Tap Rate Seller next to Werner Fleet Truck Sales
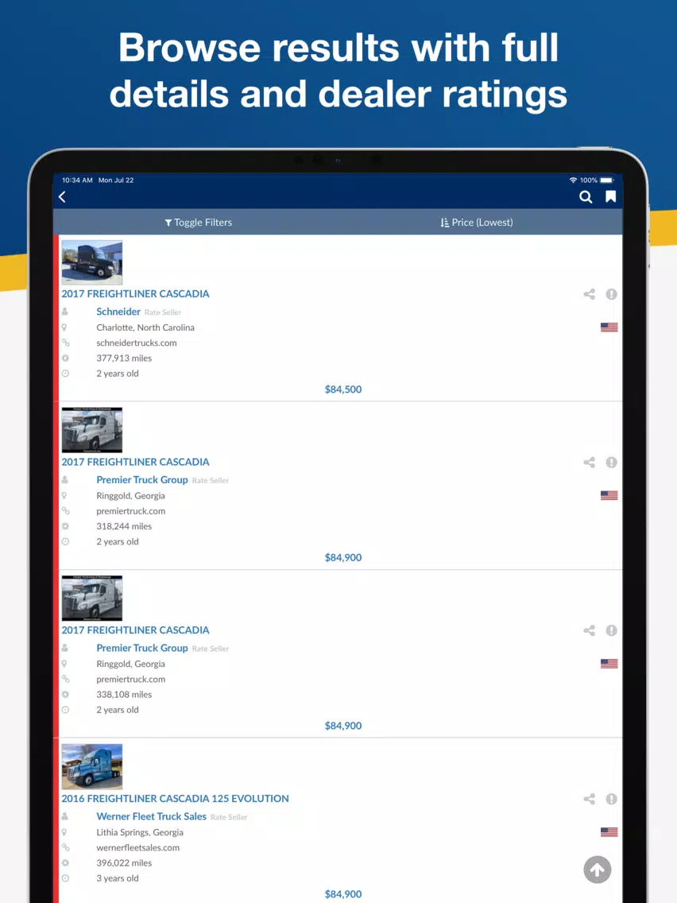 (x=229, y=816)
